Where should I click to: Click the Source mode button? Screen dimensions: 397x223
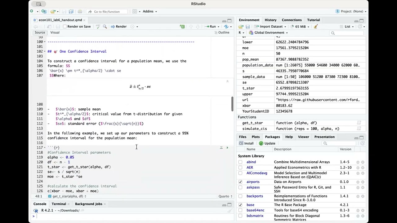(x=40, y=33)
